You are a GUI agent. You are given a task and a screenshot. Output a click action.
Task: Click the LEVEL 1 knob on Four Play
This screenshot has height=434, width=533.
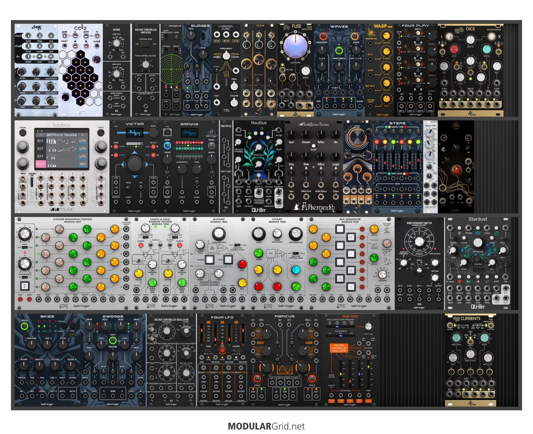[432, 36]
